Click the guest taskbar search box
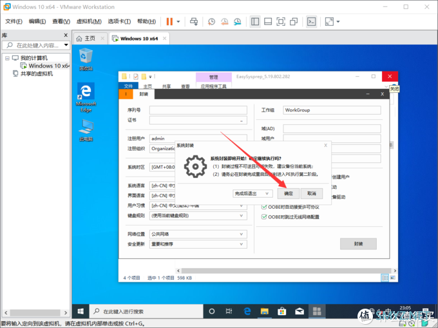This screenshot has width=438, height=328. tap(146, 311)
